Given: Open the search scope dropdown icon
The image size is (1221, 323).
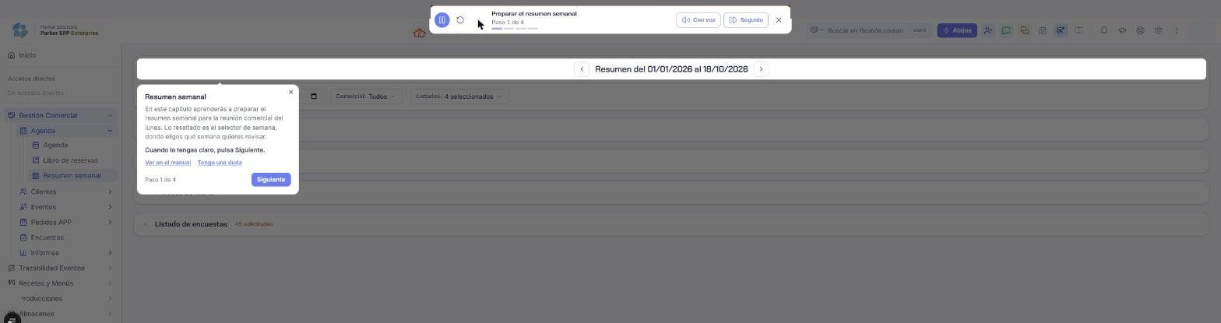Looking at the screenshot, I should click(x=816, y=30).
